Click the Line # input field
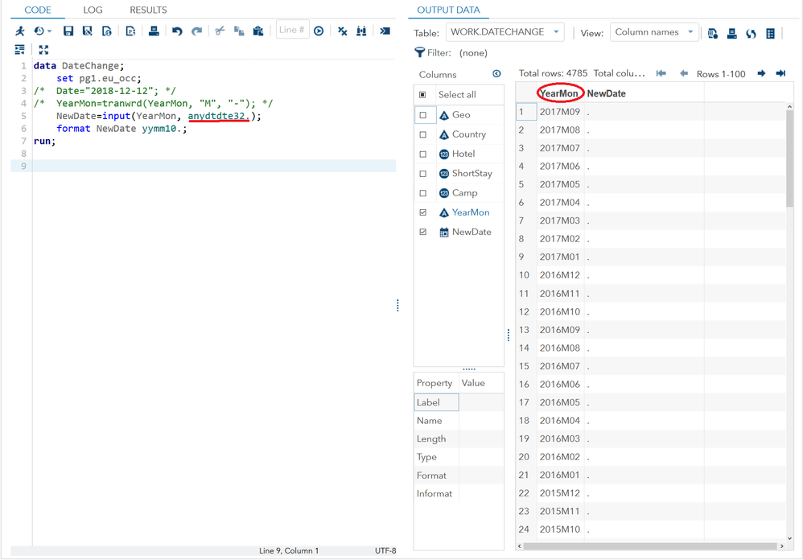The width and height of the screenshot is (803, 560). coord(291,31)
